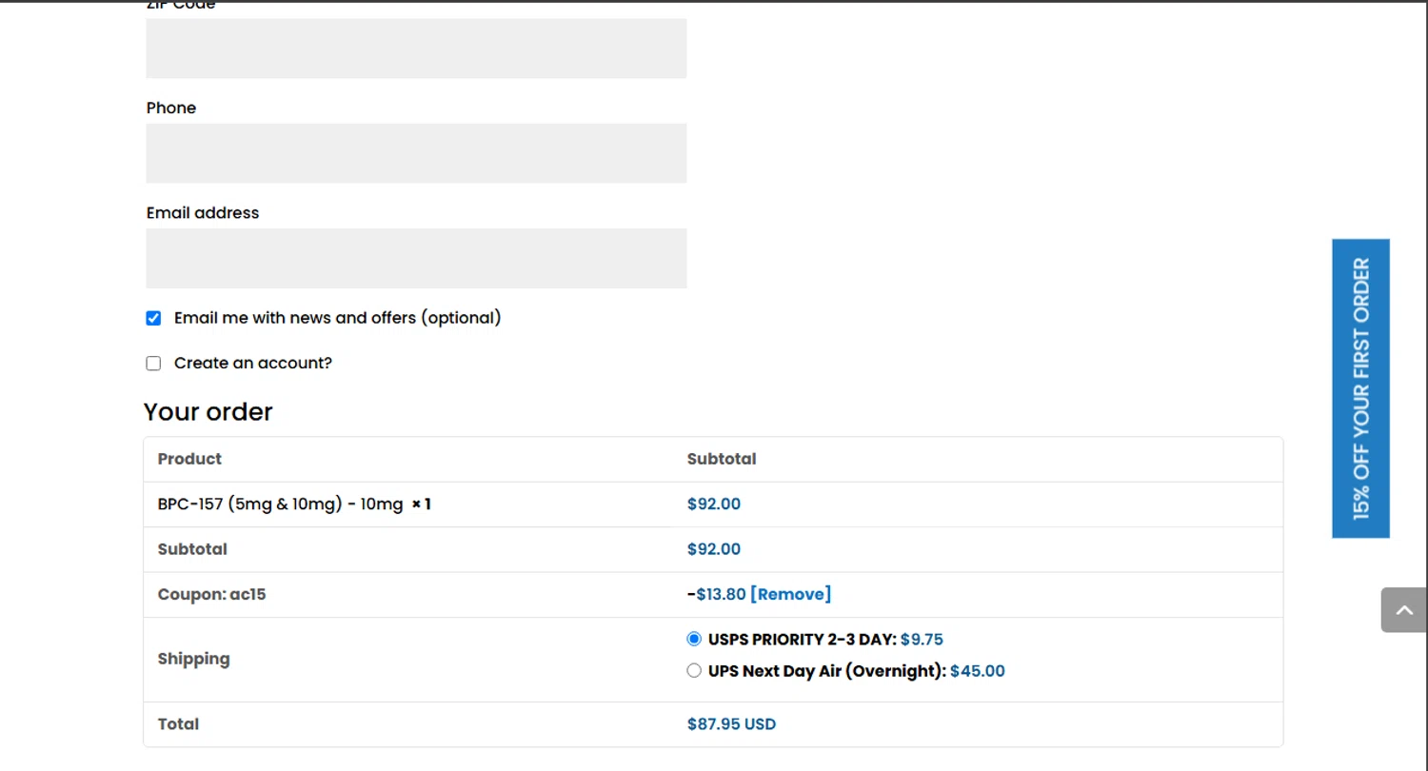
Task: Remove the ac15 coupon
Action: 790,595
